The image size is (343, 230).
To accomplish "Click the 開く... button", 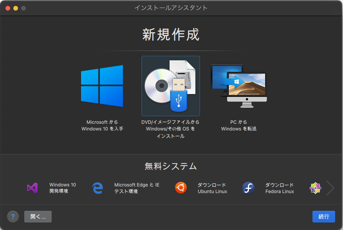I will pyautogui.click(x=38, y=217).
